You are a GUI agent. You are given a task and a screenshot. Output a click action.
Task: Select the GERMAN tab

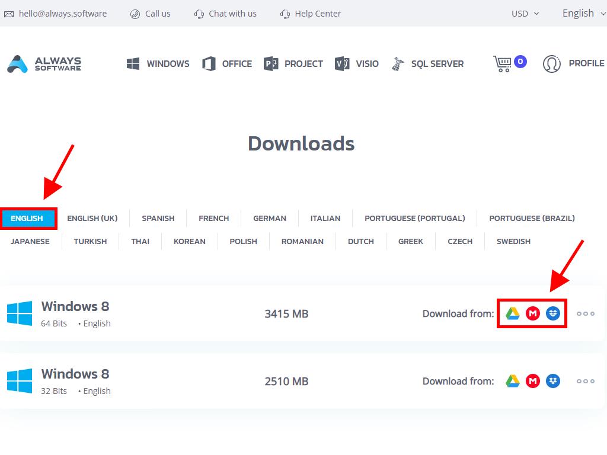[270, 218]
